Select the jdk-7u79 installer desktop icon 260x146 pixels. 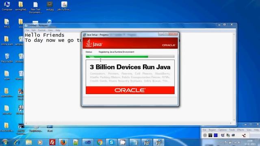[x=64, y=6]
